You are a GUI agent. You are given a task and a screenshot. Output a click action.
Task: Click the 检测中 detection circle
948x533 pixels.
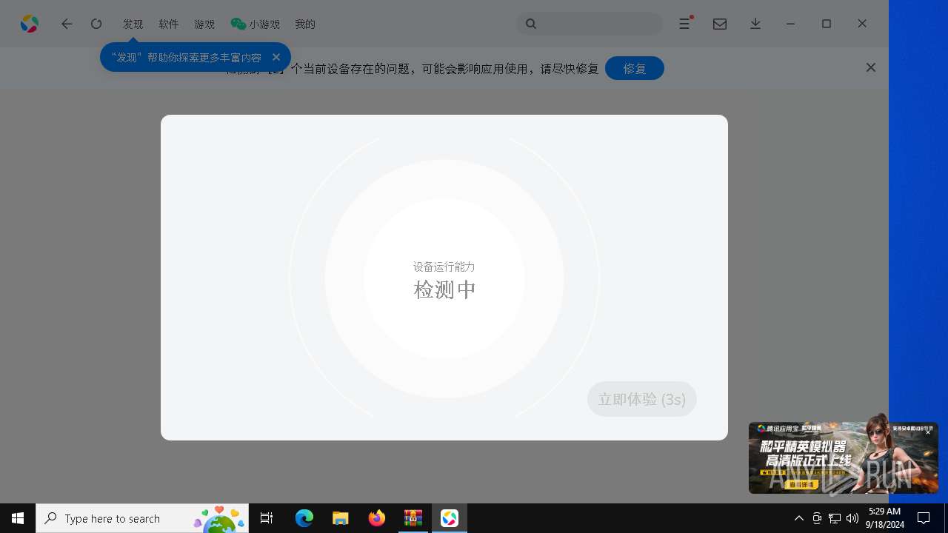click(x=444, y=279)
